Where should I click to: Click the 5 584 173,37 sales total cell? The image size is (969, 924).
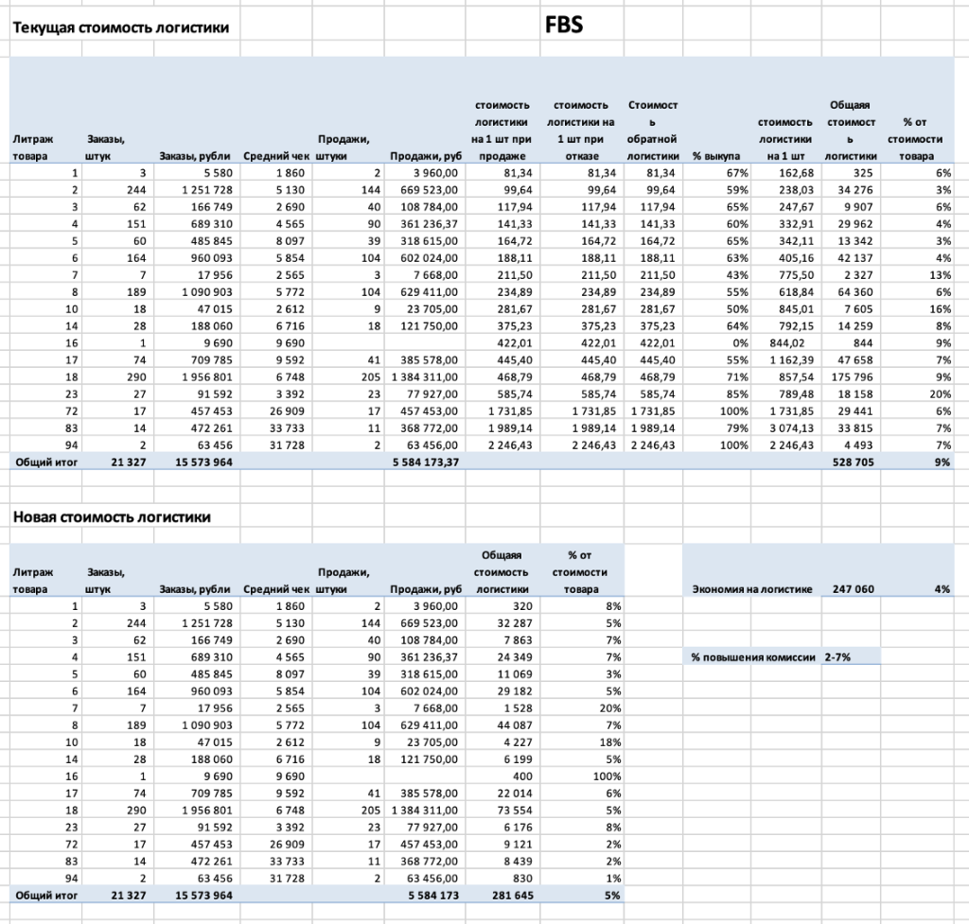coord(424,462)
